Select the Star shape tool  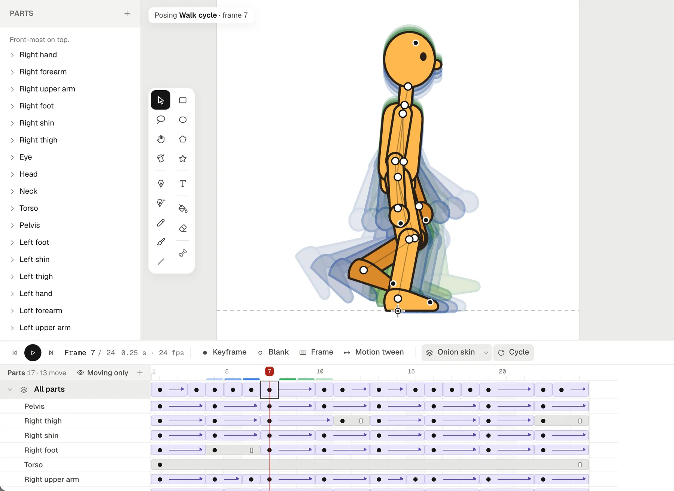click(x=183, y=159)
